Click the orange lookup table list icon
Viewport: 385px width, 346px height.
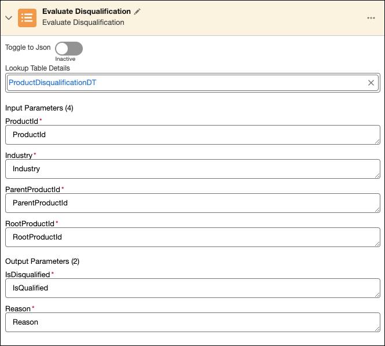pyautogui.click(x=27, y=18)
